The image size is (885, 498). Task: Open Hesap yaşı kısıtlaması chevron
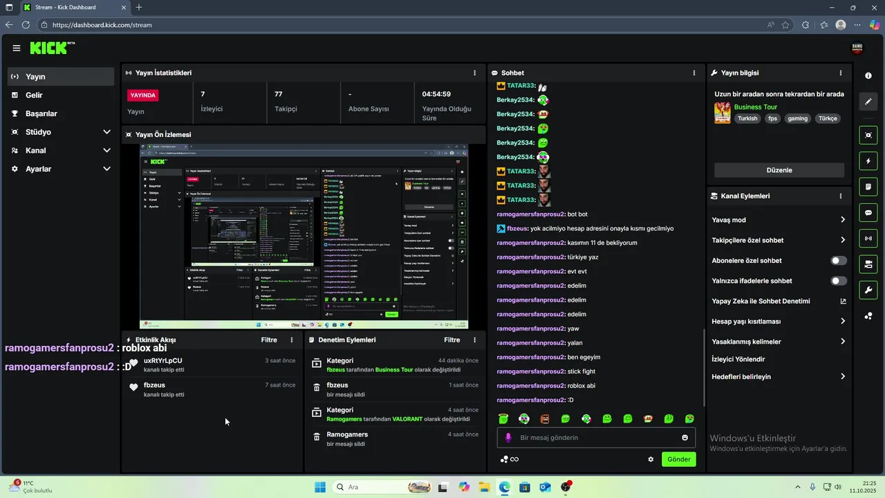pos(843,321)
